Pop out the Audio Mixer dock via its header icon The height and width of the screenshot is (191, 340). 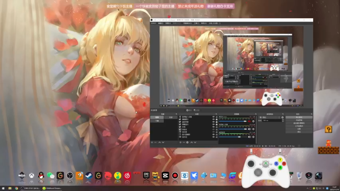(256, 114)
